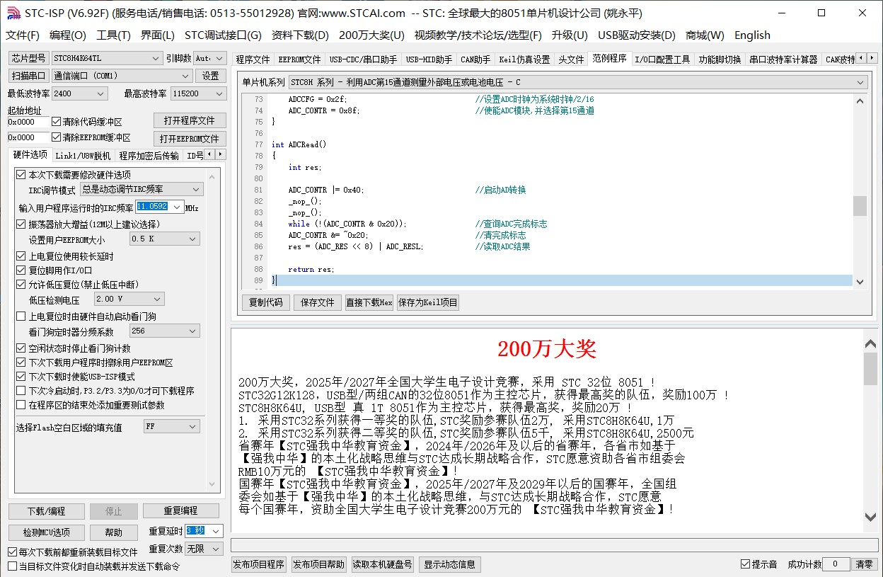883x577 pixels.
Task: Click the STC-ISP app icon in title bar
Action: [x=13, y=13]
